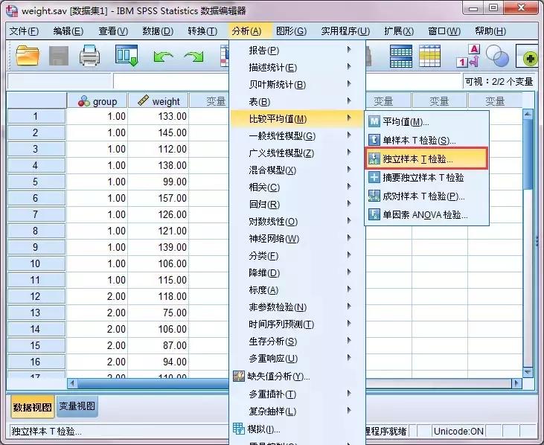Click the horizontal scrollbar right arrow
Viewport: 544px width, 445px height.
click(516, 383)
